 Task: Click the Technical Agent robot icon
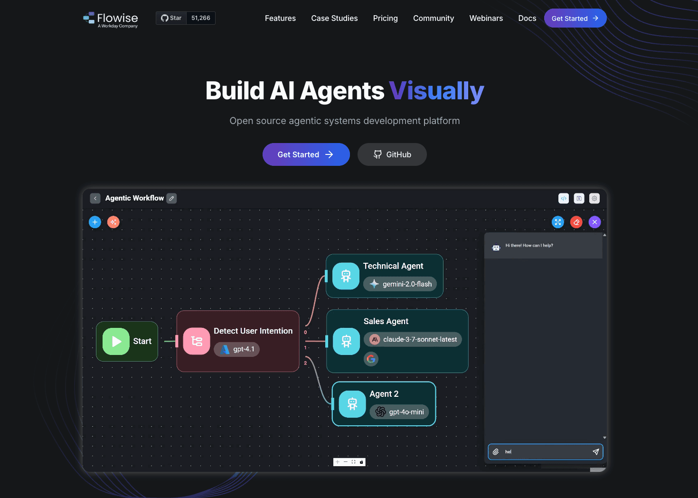click(346, 276)
